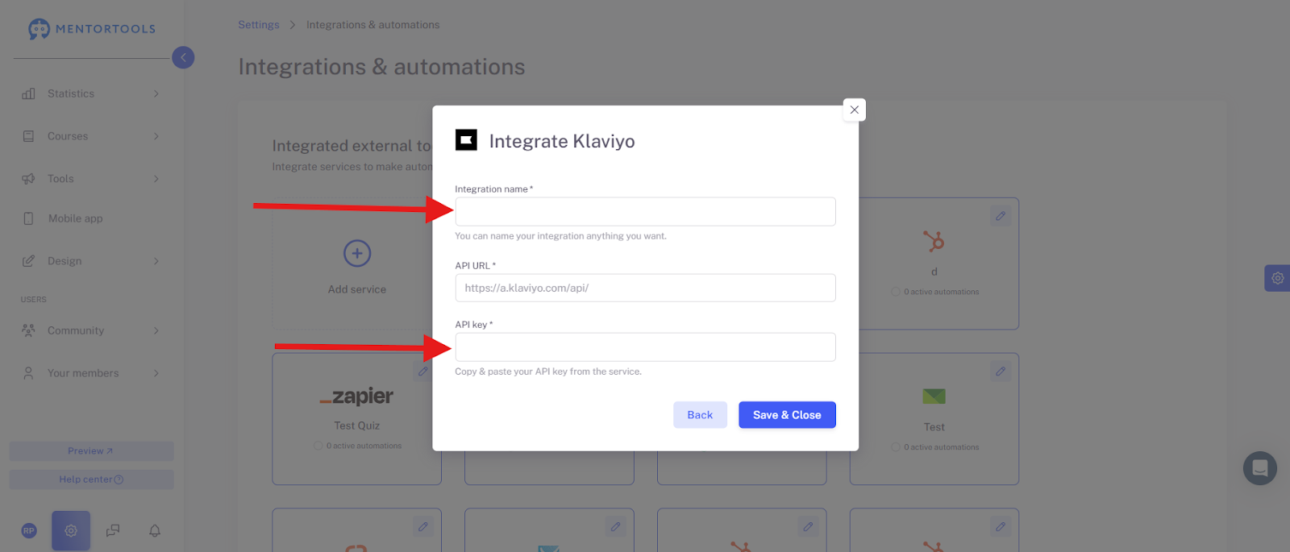
Task: Click the Statistics bar chart icon
Action: tap(28, 93)
